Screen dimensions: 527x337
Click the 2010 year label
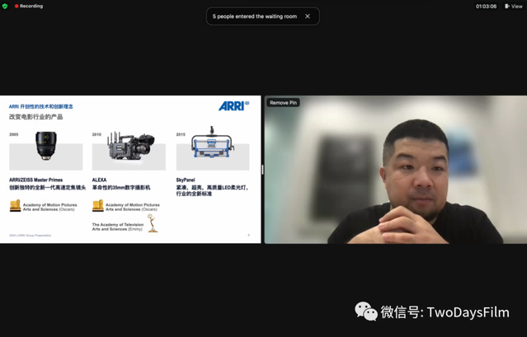pyautogui.click(x=96, y=133)
